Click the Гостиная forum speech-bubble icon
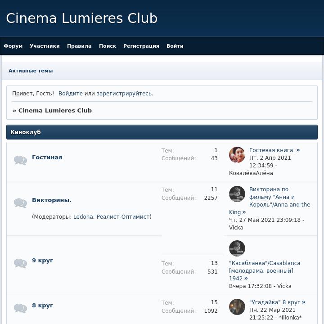 point(20,160)
